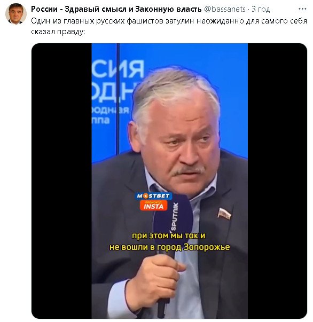Click the subtitle 'не вошли в город Запорожье'
Image resolution: width=313 pixels, height=322 pixels.
click(169, 247)
